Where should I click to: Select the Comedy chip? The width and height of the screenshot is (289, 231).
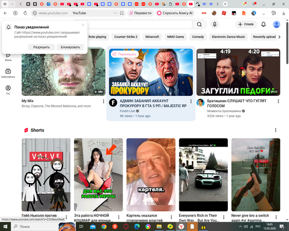[198, 37]
